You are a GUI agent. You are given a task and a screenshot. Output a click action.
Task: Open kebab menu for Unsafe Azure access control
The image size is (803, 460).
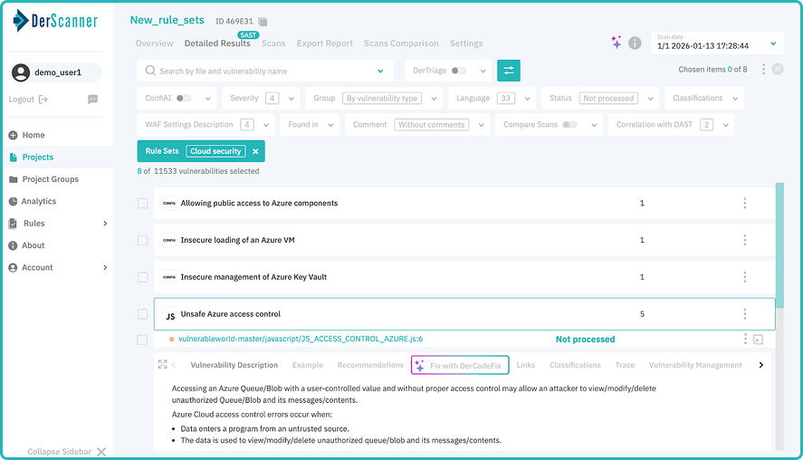pyautogui.click(x=745, y=314)
